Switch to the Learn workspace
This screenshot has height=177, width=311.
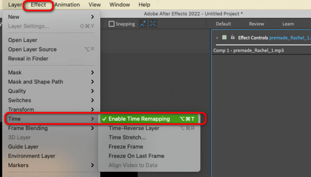pos(288,24)
